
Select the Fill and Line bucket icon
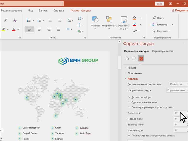pyautogui.click(x=127, y=58)
